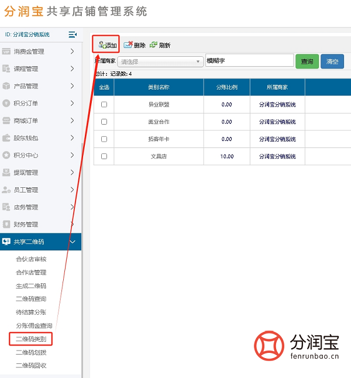Click the 消费金管理 VIP card icon
Viewport: 351px width, 378px height.
(x=6, y=51)
